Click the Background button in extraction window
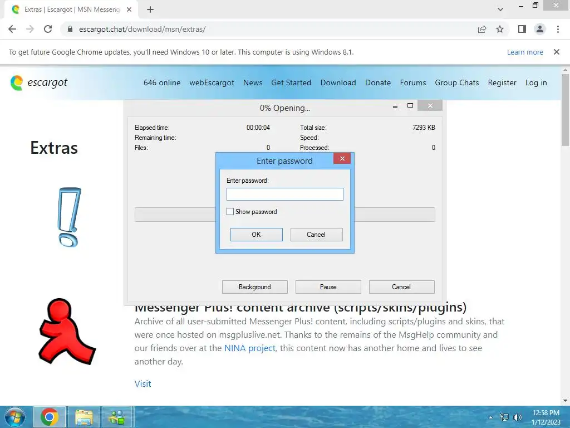 pyautogui.click(x=255, y=287)
